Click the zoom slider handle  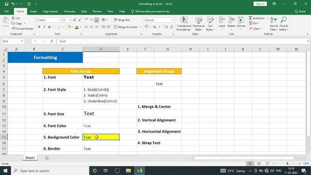coord(287,163)
